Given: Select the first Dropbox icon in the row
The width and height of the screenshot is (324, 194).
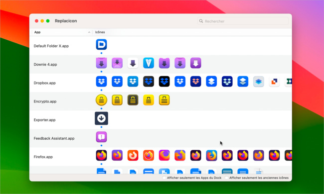Looking at the screenshot, I should click(x=101, y=82).
